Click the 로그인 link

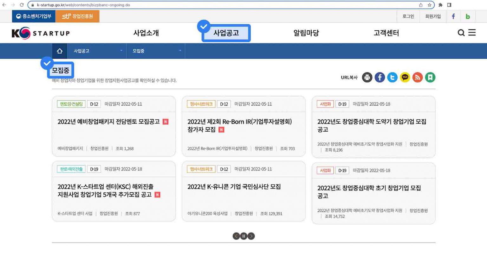(x=408, y=16)
